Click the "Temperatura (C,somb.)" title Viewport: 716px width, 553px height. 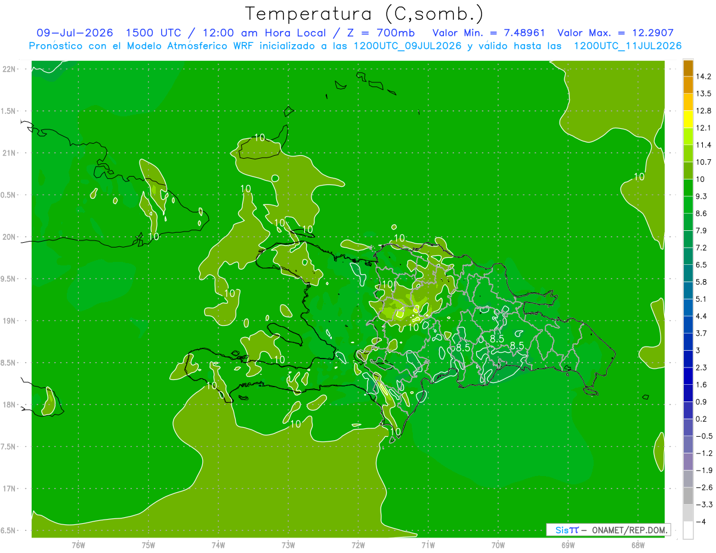tap(365, 13)
